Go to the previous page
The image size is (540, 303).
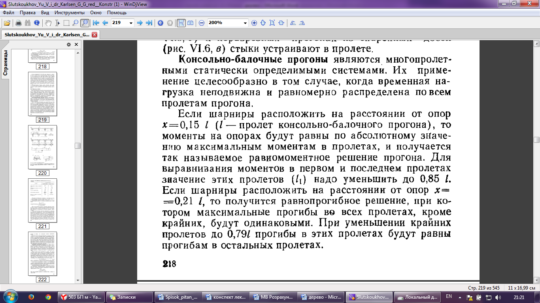point(105,23)
